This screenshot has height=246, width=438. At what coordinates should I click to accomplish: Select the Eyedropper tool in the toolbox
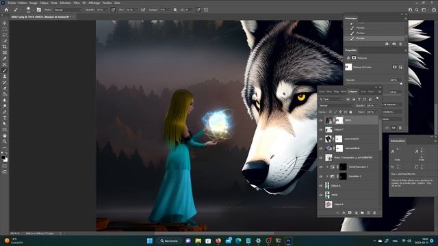(5, 59)
